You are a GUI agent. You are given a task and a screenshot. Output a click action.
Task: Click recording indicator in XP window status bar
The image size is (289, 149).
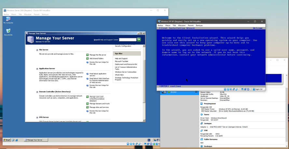pyautogui.click(x=245, y=89)
